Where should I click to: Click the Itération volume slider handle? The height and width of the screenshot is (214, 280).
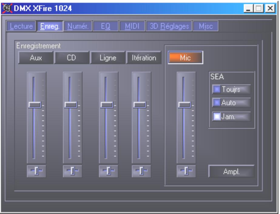(x=140, y=105)
